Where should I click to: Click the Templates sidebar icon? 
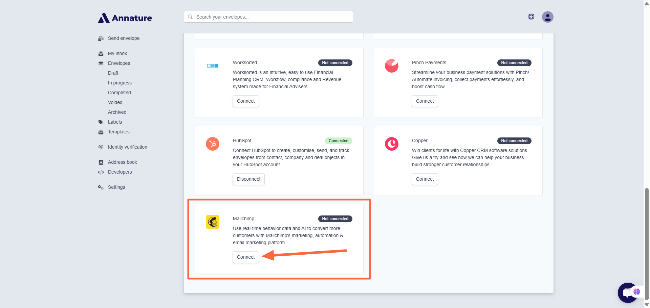[x=101, y=132]
